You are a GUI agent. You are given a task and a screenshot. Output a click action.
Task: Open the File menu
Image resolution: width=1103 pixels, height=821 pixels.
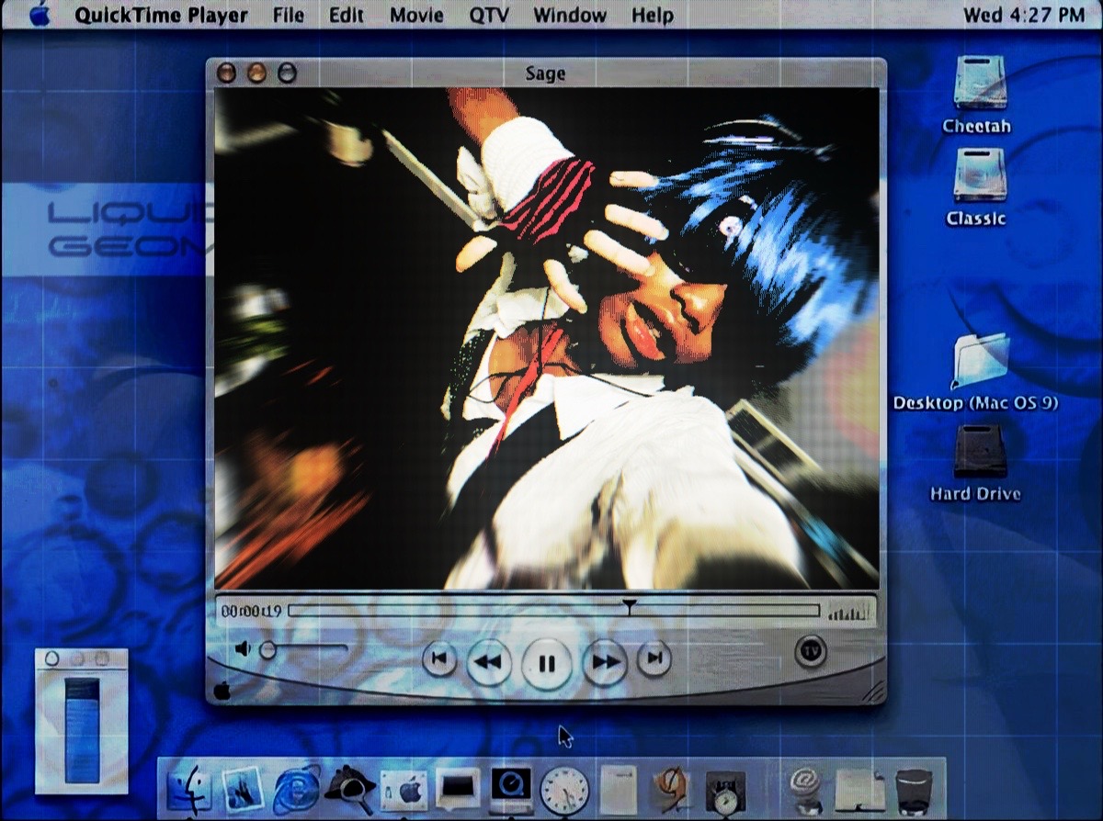click(x=289, y=16)
